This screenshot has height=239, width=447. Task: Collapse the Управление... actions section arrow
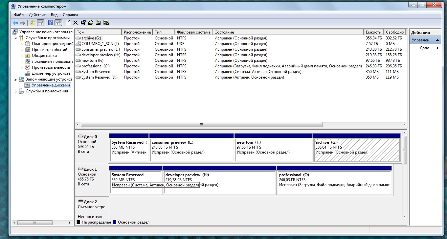click(x=437, y=40)
